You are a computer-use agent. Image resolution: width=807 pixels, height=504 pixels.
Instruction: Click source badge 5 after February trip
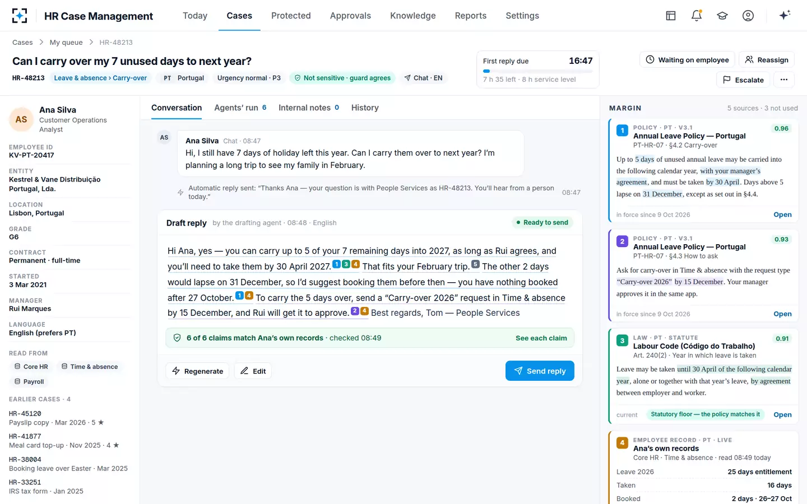tap(475, 264)
